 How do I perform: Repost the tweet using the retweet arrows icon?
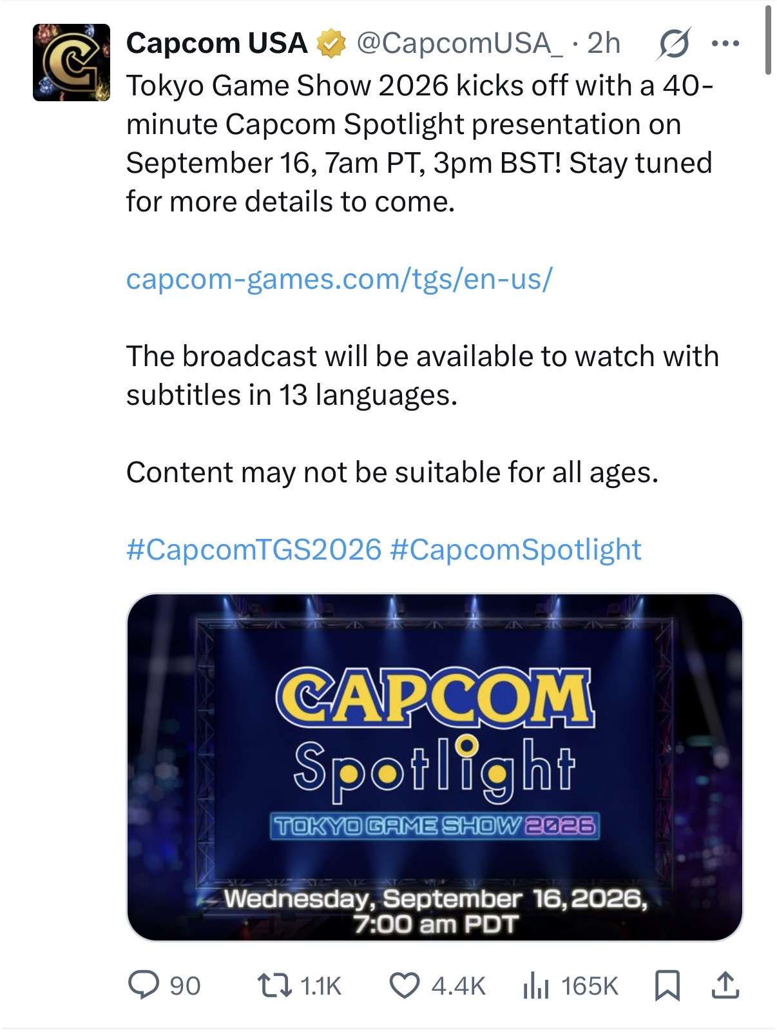pyautogui.click(x=274, y=986)
